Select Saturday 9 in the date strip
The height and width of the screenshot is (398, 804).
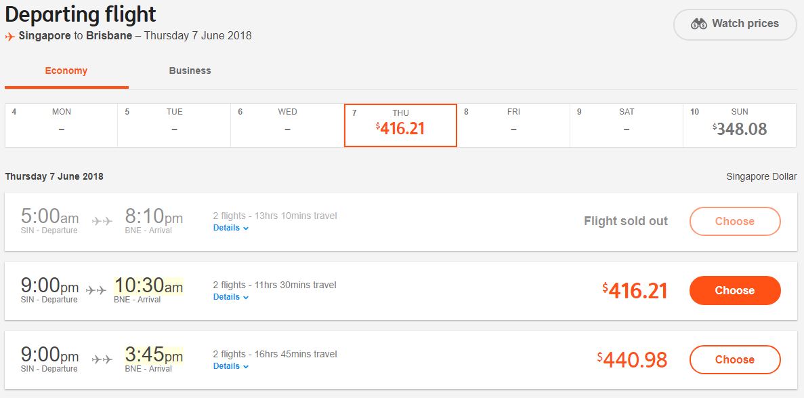coord(626,125)
